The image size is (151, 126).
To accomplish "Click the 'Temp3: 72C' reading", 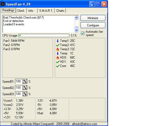I will pos(68,49).
